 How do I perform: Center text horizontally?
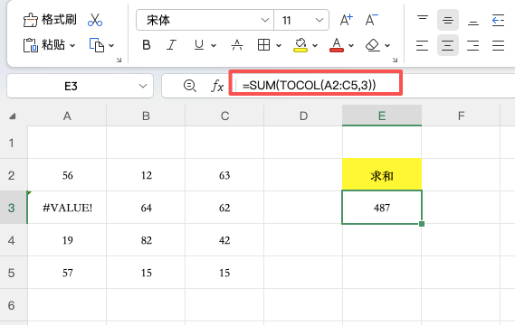448,45
